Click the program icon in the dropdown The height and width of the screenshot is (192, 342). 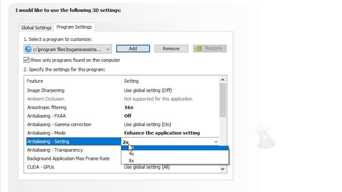pyautogui.click(x=28, y=49)
